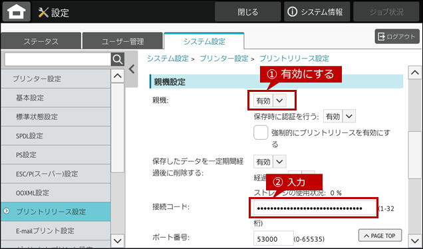The height and width of the screenshot is (249, 423).
Task: Open the ジョブ状況 job status button
Action: [x=386, y=12]
